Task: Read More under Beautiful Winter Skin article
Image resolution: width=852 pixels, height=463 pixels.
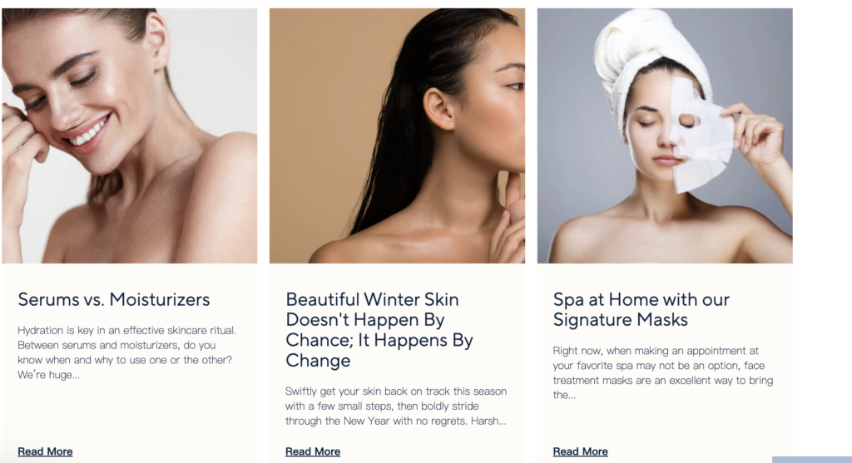Action: (x=313, y=451)
